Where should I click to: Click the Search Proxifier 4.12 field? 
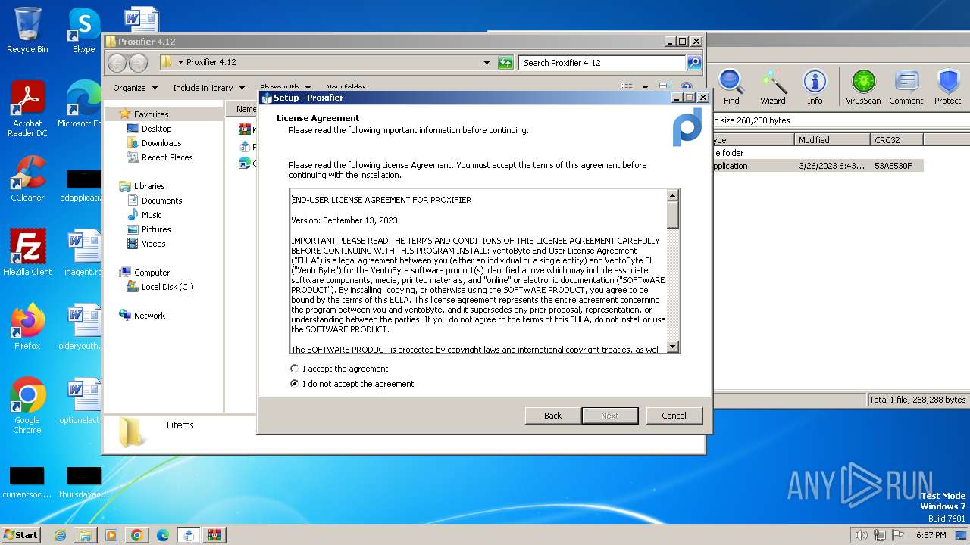pos(602,63)
